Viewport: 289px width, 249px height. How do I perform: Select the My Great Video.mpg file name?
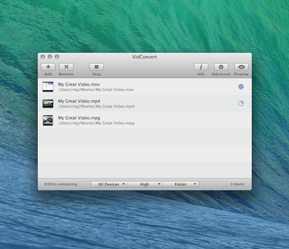click(79, 118)
